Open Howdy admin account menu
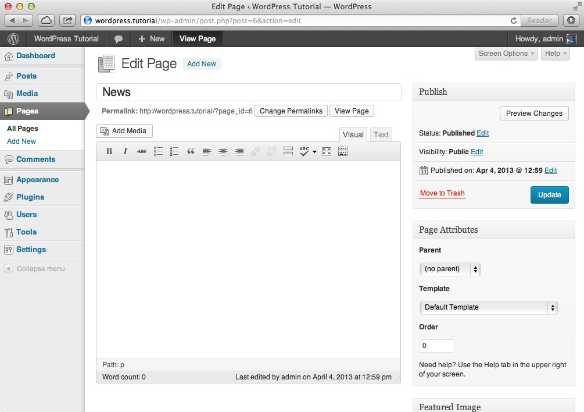 (x=545, y=39)
